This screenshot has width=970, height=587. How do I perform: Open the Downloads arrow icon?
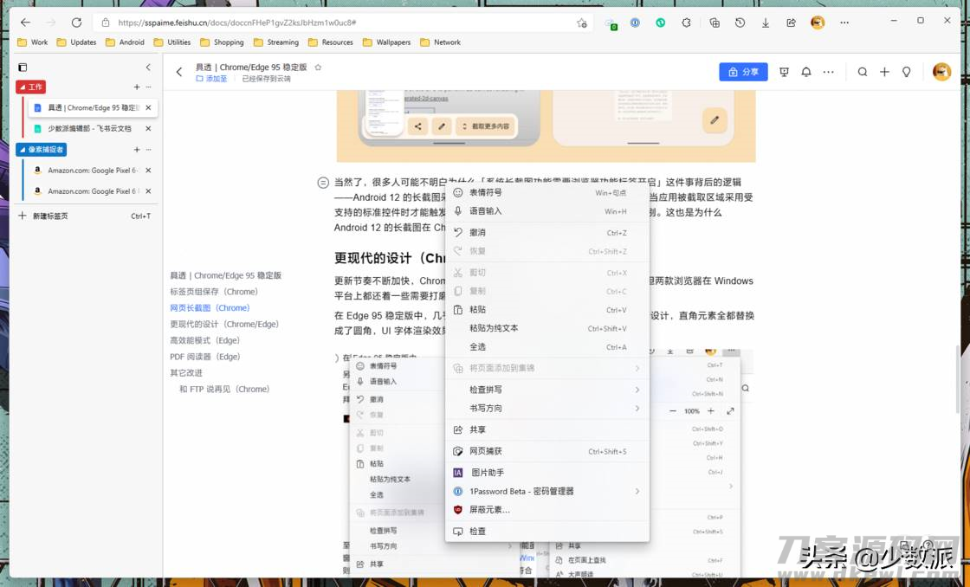tap(766, 23)
